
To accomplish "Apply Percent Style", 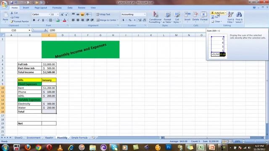I will pos(130,20).
